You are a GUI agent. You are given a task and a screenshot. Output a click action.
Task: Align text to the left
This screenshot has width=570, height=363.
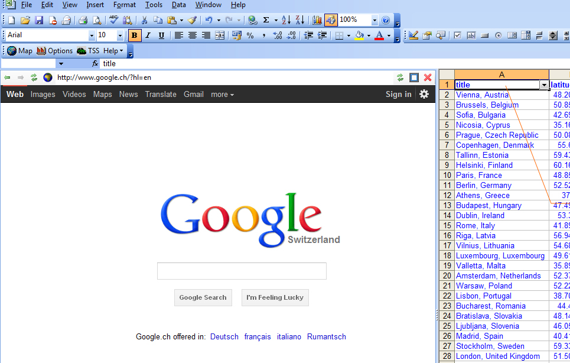(x=178, y=35)
